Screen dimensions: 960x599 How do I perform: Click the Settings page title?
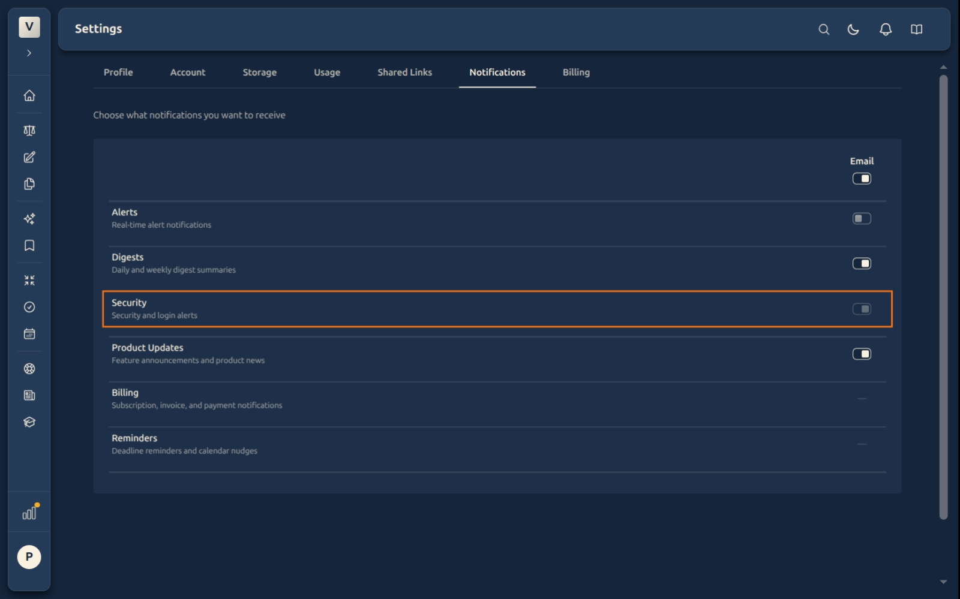98,29
